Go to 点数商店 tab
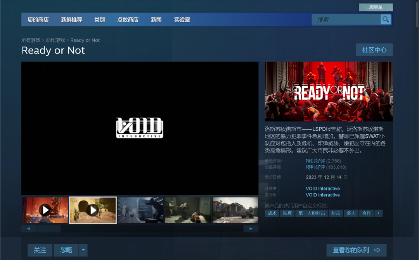 click(128, 19)
